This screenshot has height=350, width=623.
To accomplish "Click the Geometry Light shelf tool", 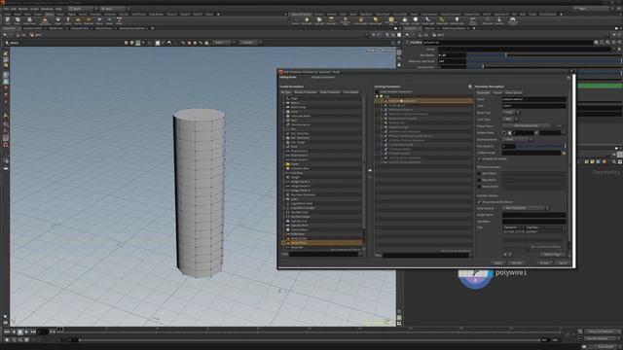I will tap(346, 19).
